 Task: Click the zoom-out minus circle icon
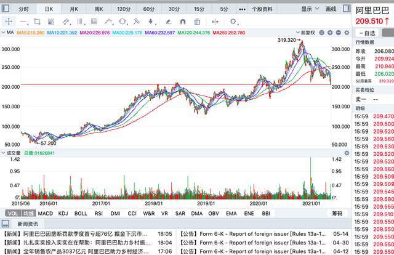tap(338, 33)
